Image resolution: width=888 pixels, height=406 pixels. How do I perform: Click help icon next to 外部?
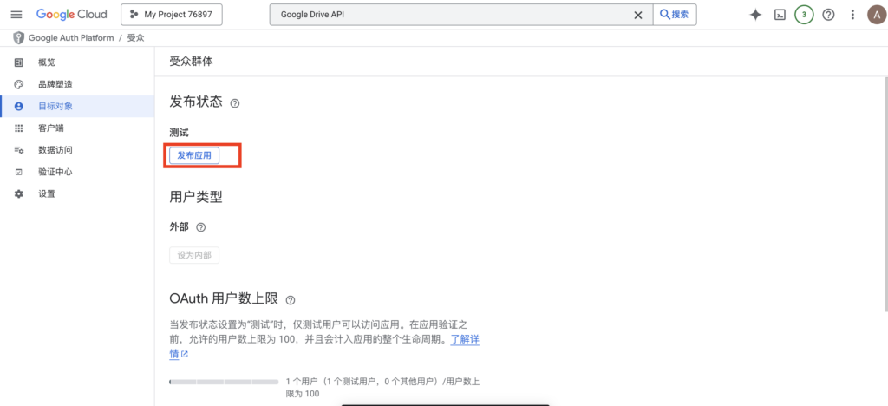(x=201, y=227)
